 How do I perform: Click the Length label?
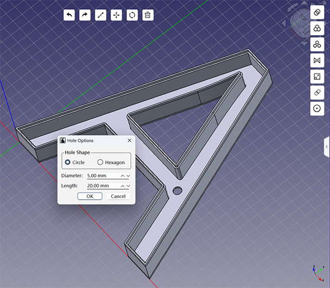coord(69,186)
